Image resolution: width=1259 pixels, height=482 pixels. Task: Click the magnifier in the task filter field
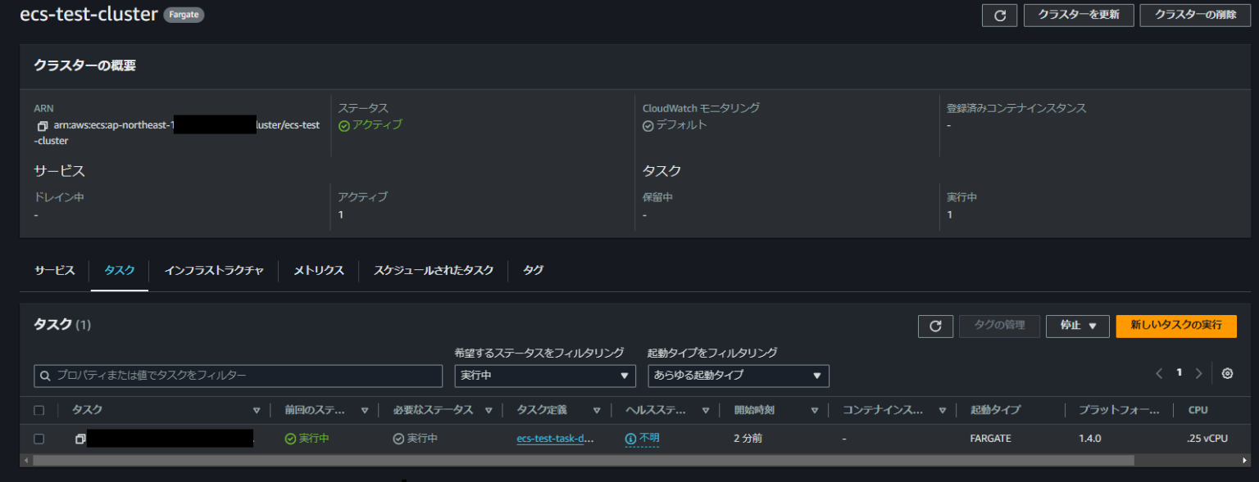[x=45, y=376]
